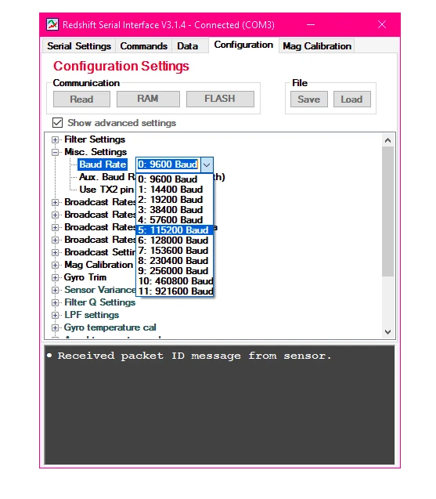Open the Mag Calibration tab
The height and width of the screenshot is (499, 436).
click(317, 45)
